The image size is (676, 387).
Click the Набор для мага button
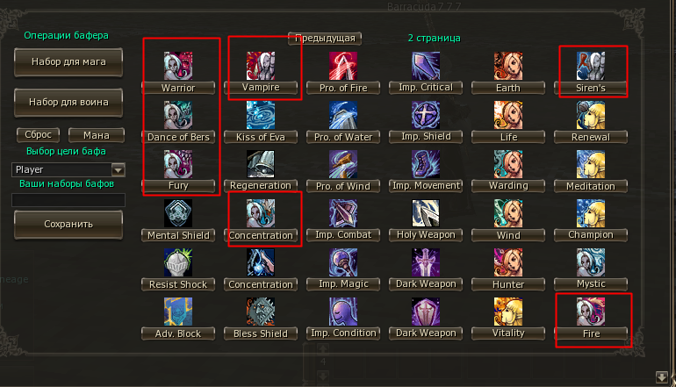point(68,62)
